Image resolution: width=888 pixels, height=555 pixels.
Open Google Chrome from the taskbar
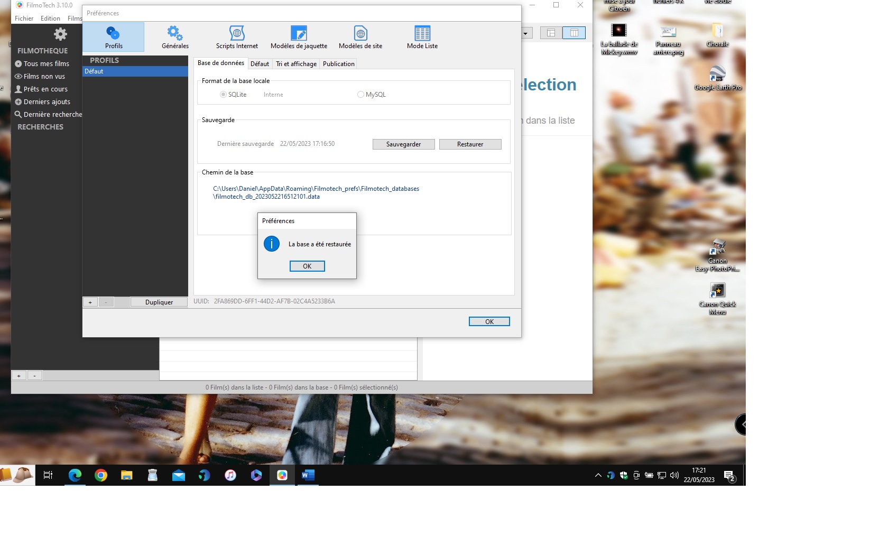(x=101, y=475)
